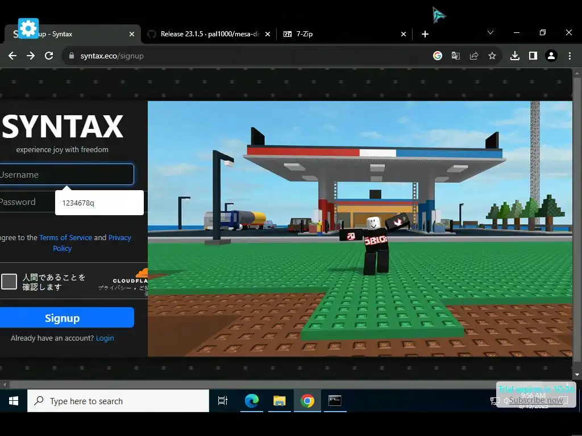The width and height of the screenshot is (582, 436).
Task: Click the experience joy with freedom tagline
Action: point(63,150)
